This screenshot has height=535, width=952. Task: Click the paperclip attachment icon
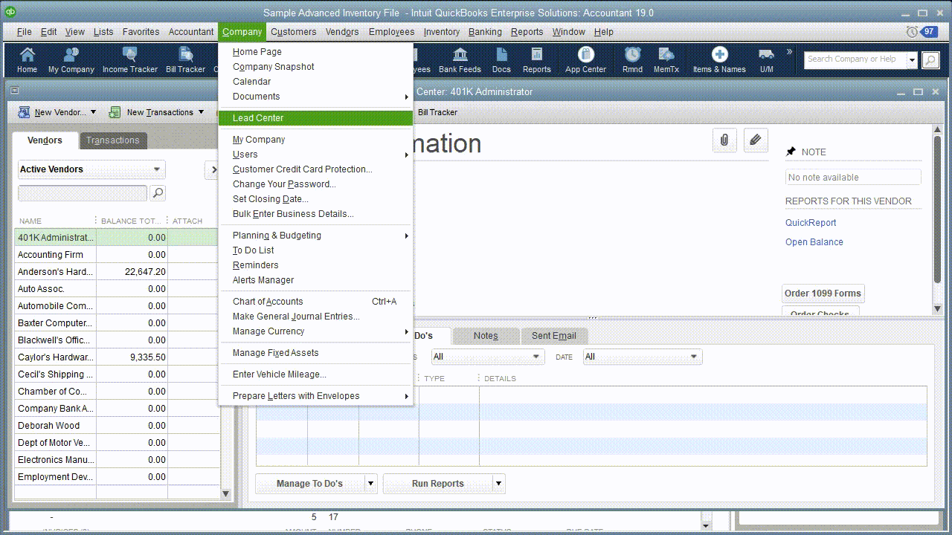coord(724,140)
